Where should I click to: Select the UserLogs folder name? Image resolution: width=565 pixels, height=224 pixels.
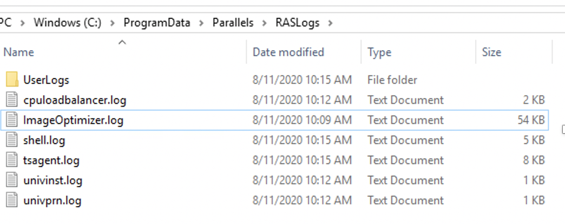point(46,80)
